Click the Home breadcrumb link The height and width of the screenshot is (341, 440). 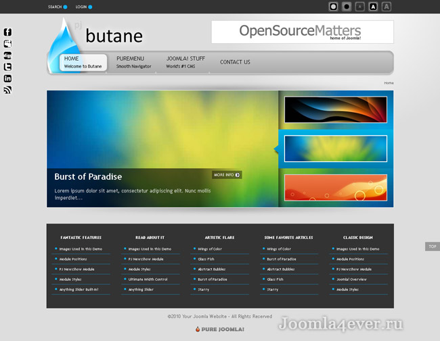click(x=389, y=83)
